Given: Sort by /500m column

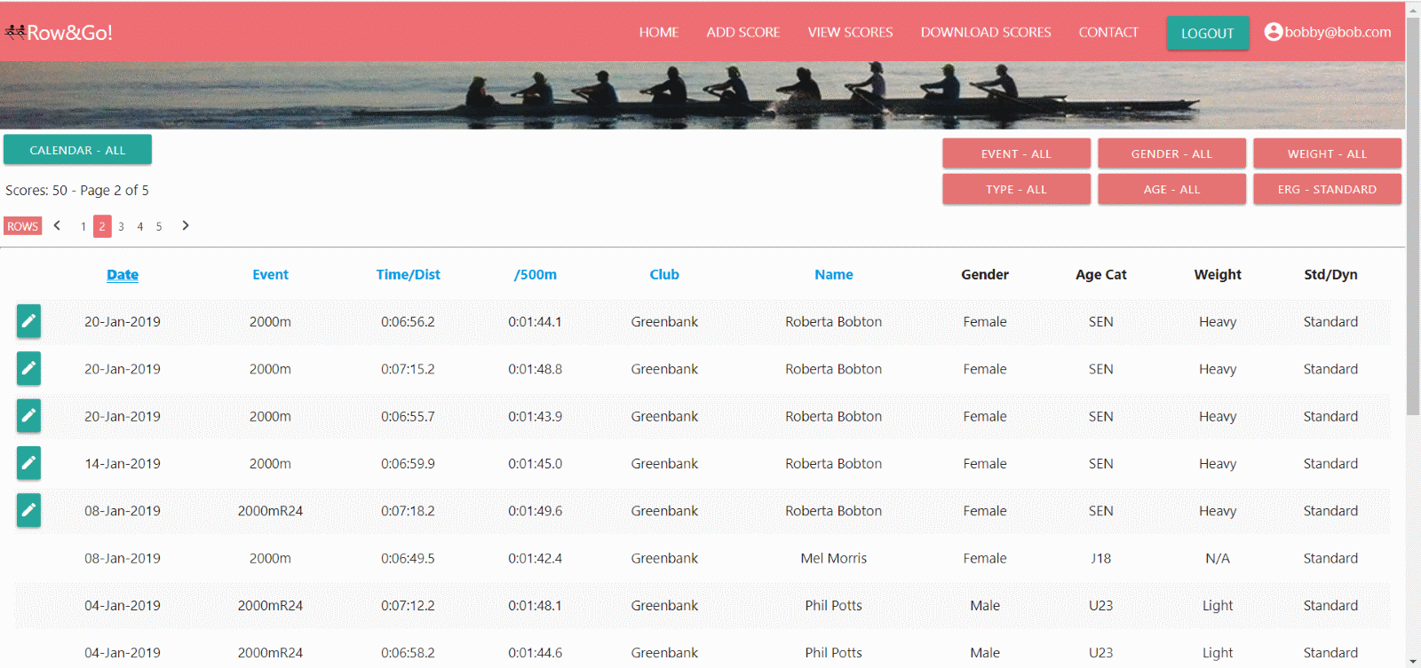Looking at the screenshot, I should [536, 275].
